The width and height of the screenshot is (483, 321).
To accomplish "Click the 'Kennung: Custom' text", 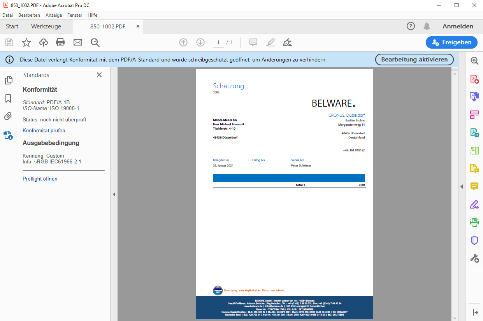I will click(43, 156).
